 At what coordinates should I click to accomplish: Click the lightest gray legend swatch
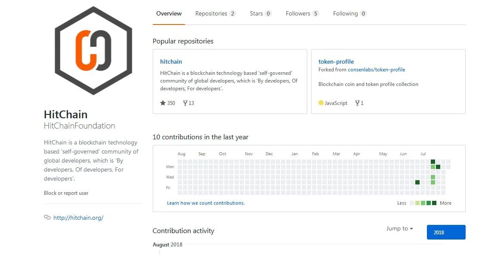coord(412,203)
